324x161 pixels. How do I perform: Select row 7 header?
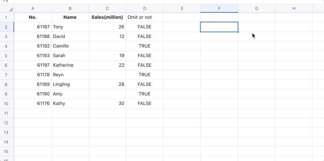pyautogui.click(x=6, y=75)
